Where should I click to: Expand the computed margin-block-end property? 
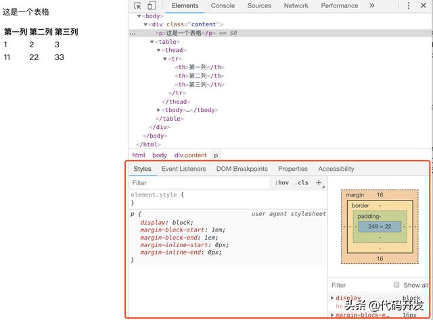click(332, 315)
